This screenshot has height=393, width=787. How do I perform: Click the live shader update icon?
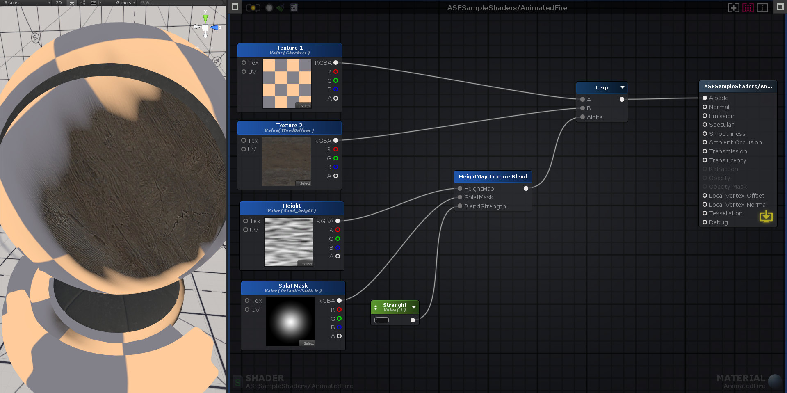tap(253, 7)
